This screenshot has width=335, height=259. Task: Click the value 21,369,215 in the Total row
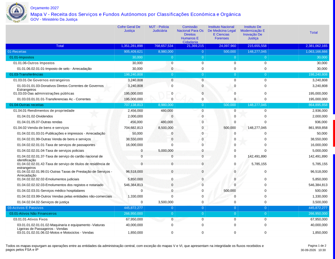coord(195,46)
